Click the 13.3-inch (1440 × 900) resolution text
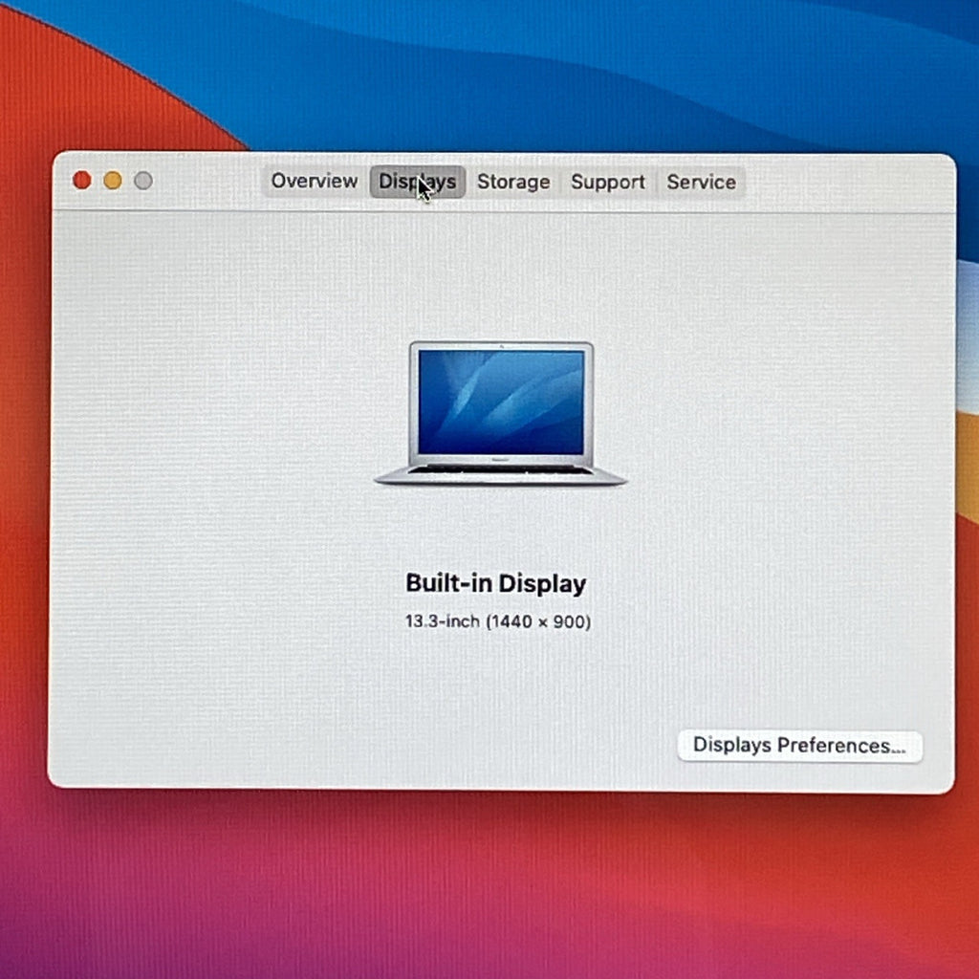 497,621
